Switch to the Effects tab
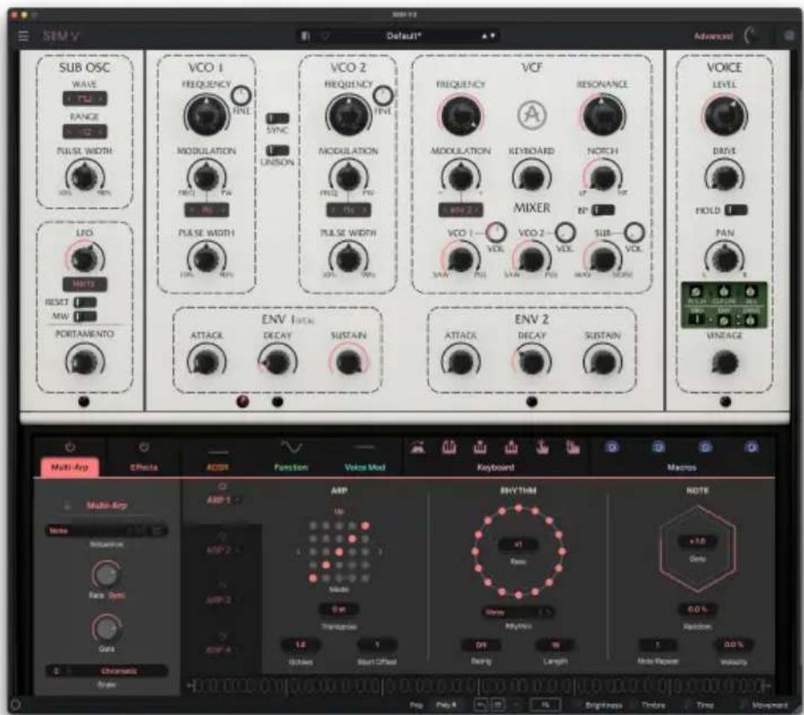Screen dimensions: 804x715 [144, 467]
